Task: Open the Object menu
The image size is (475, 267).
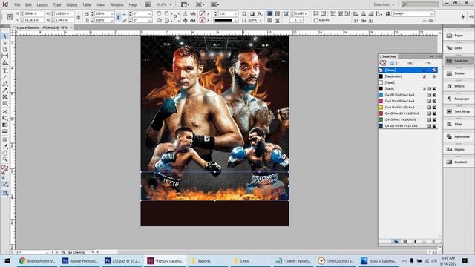Action: [72, 5]
